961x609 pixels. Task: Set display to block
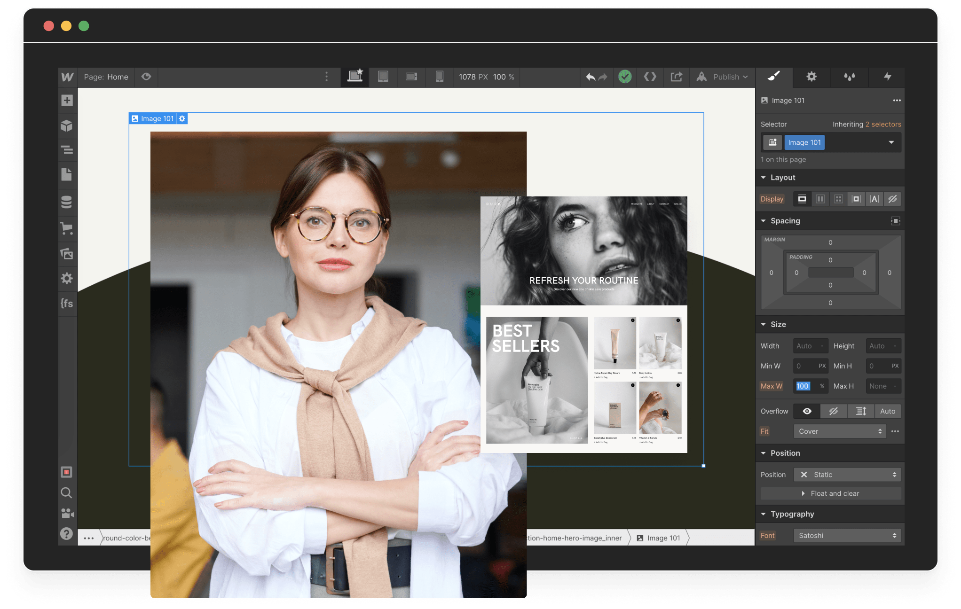tap(802, 199)
